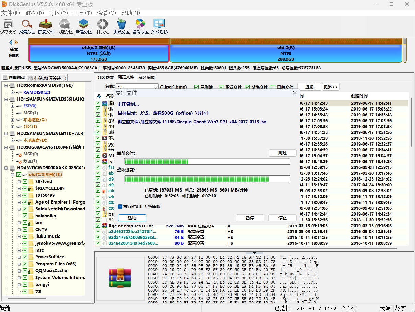
Task: Click the HD1:SAMSUNGMZVLB256HAHQ disk icon
Action: [x=13, y=99]
